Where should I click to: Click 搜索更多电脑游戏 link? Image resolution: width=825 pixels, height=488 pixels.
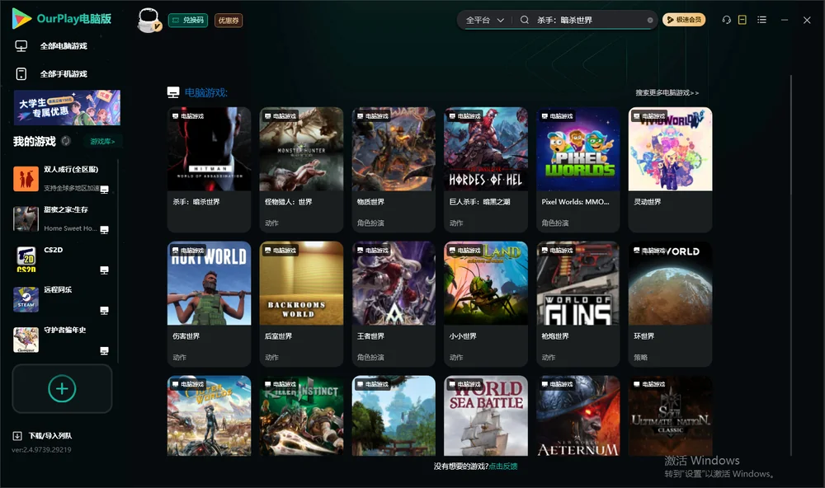coord(667,92)
